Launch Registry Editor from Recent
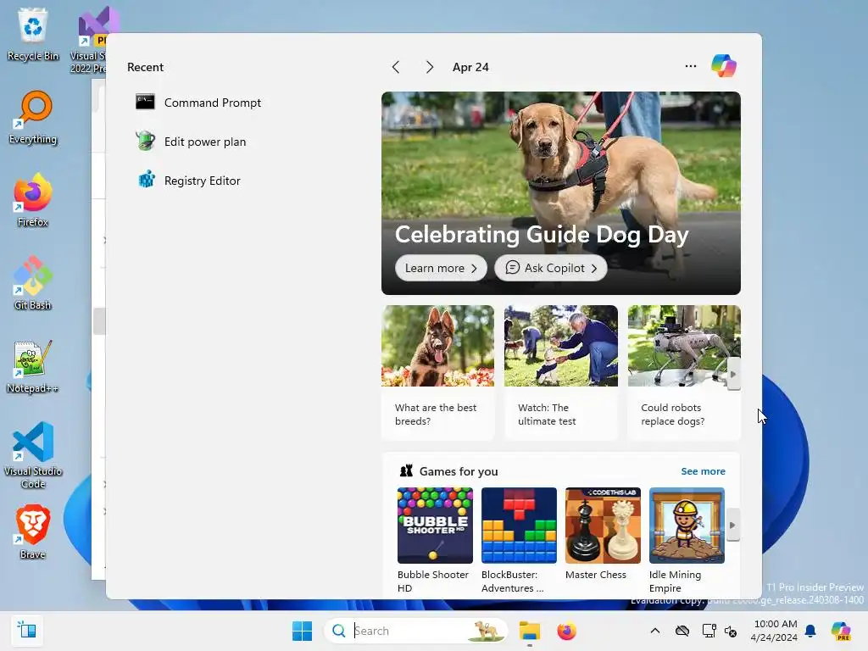The image size is (868, 651). (188, 181)
